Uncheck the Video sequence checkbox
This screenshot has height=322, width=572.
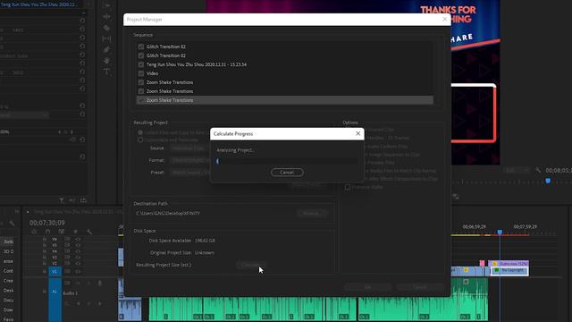(141, 73)
